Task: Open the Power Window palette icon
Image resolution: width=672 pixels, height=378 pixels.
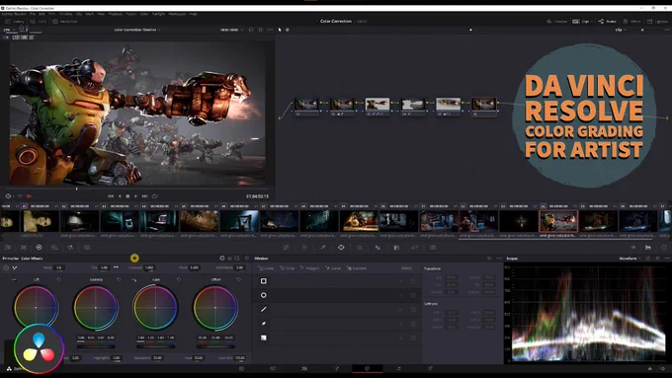Action: click(341, 248)
